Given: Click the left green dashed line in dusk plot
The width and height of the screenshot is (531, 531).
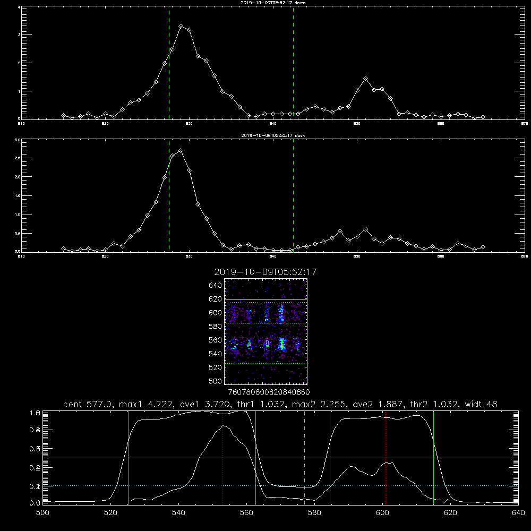Looking at the screenshot, I should point(169,195).
